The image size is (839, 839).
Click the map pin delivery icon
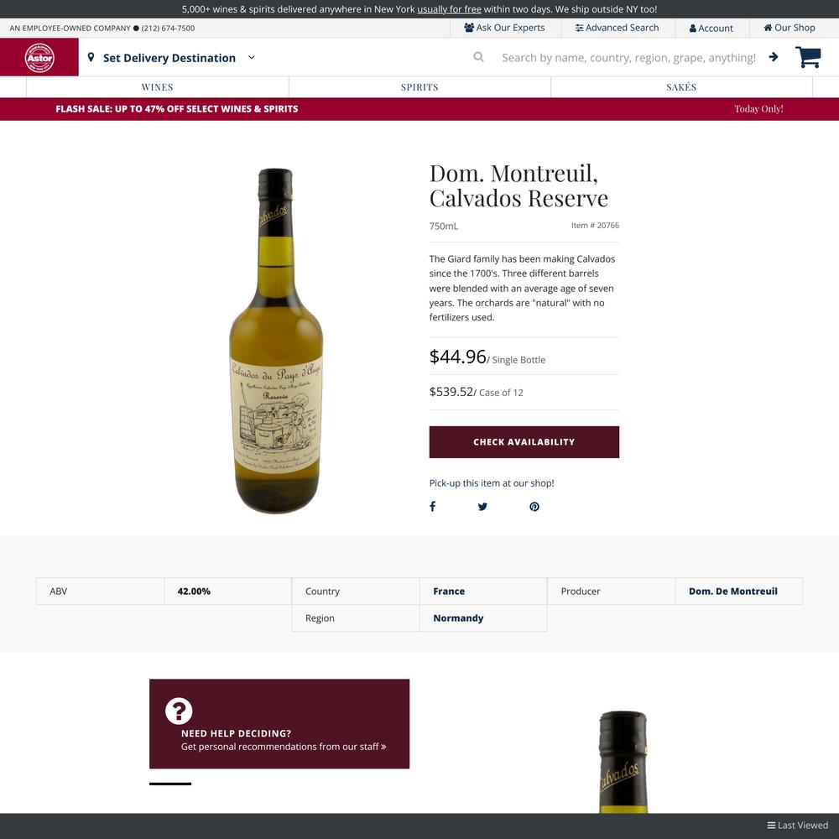(x=91, y=57)
